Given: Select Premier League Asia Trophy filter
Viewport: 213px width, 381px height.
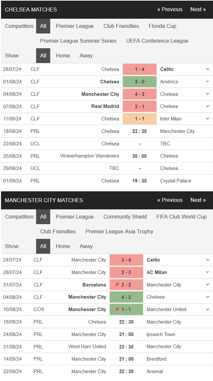Looking at the screenshot, I should coord(119,232).
